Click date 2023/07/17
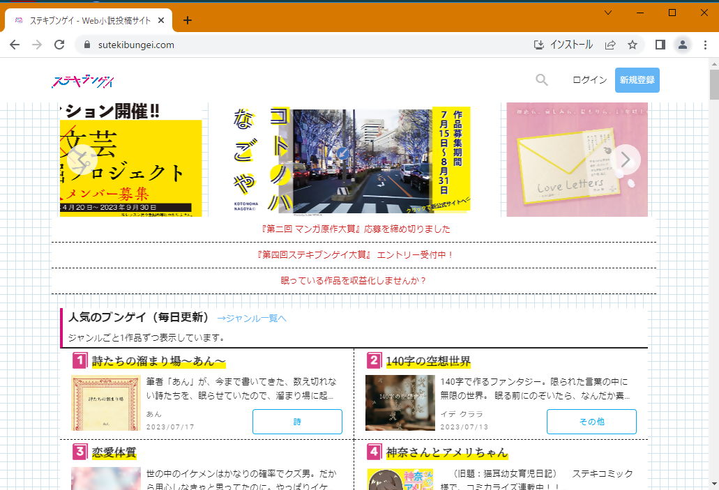Screen dimensions: 719x490 [170, 427]
